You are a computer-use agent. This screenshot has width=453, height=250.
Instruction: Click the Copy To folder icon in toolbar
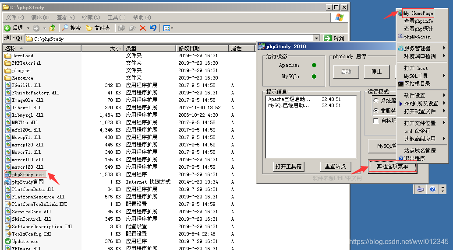click(x=132, y=28)
